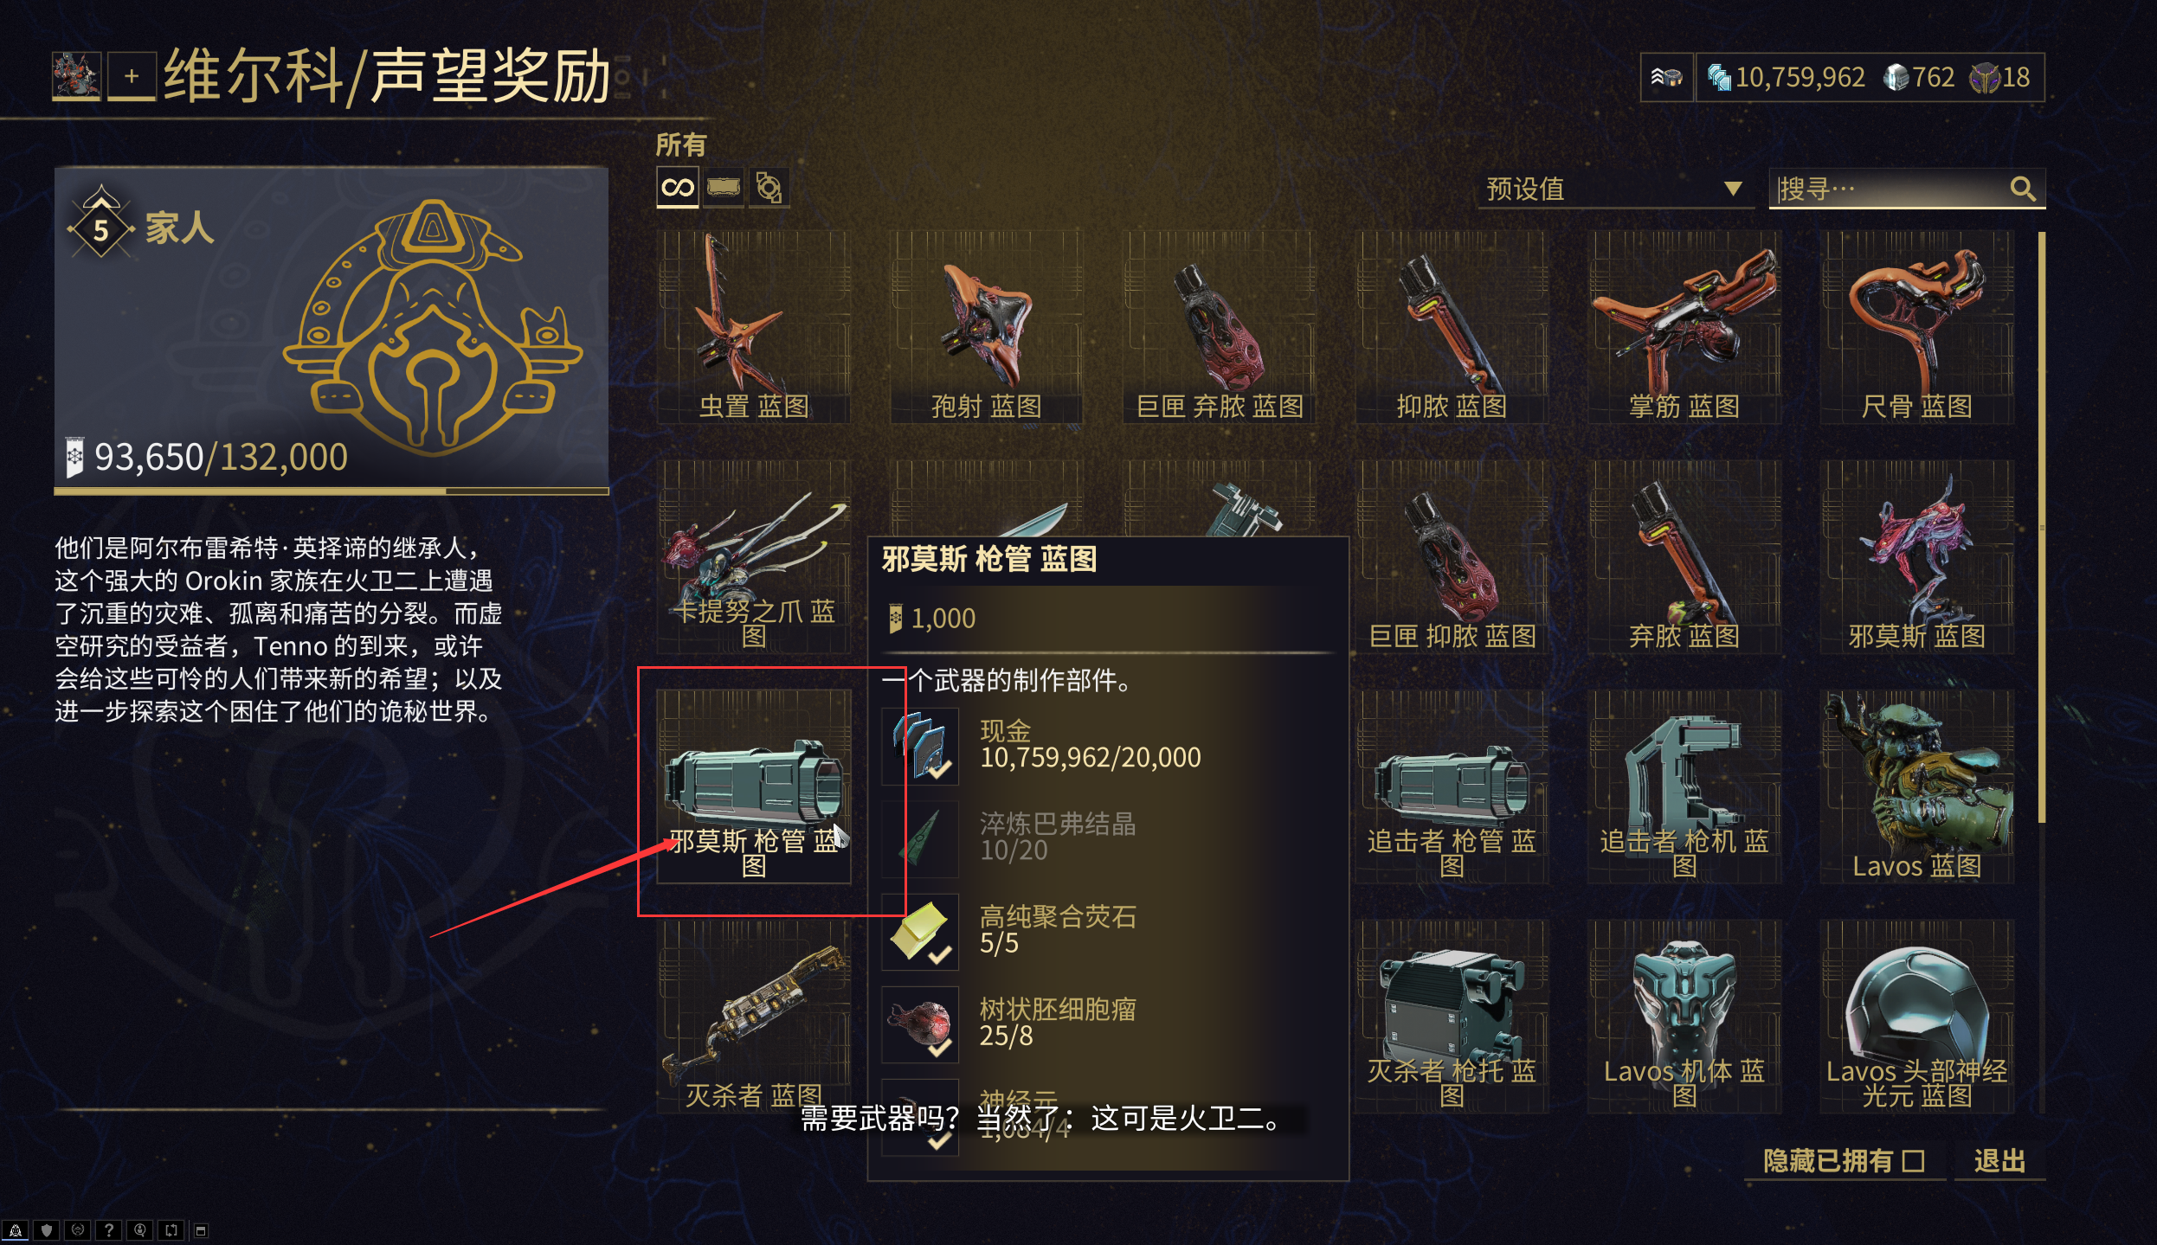This screenshot has width=2157, height=1245.
Task: Open the gear-shaped components filter tab
Action: pyautogui.click(x=769, y=188)
